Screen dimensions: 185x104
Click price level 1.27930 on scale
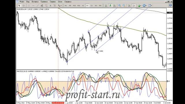tap(170, 18)
